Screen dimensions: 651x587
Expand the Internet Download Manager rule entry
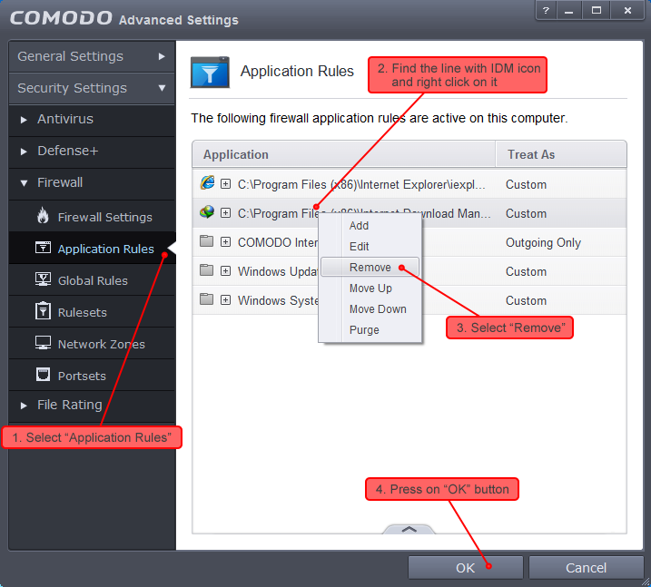(225, 213)
